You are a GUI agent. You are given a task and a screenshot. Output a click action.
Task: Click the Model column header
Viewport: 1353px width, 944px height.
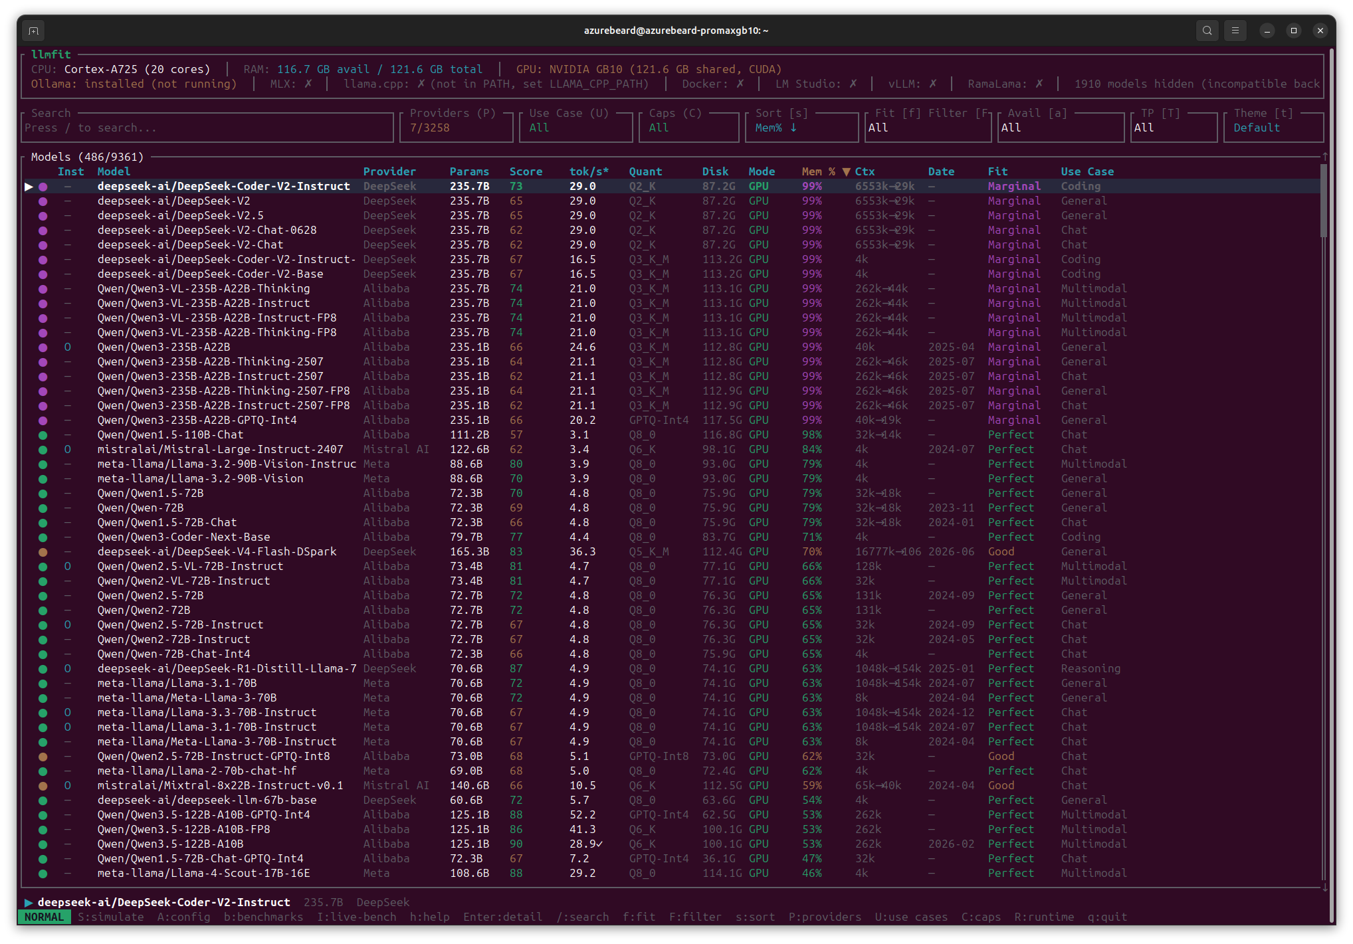(114, 172)
